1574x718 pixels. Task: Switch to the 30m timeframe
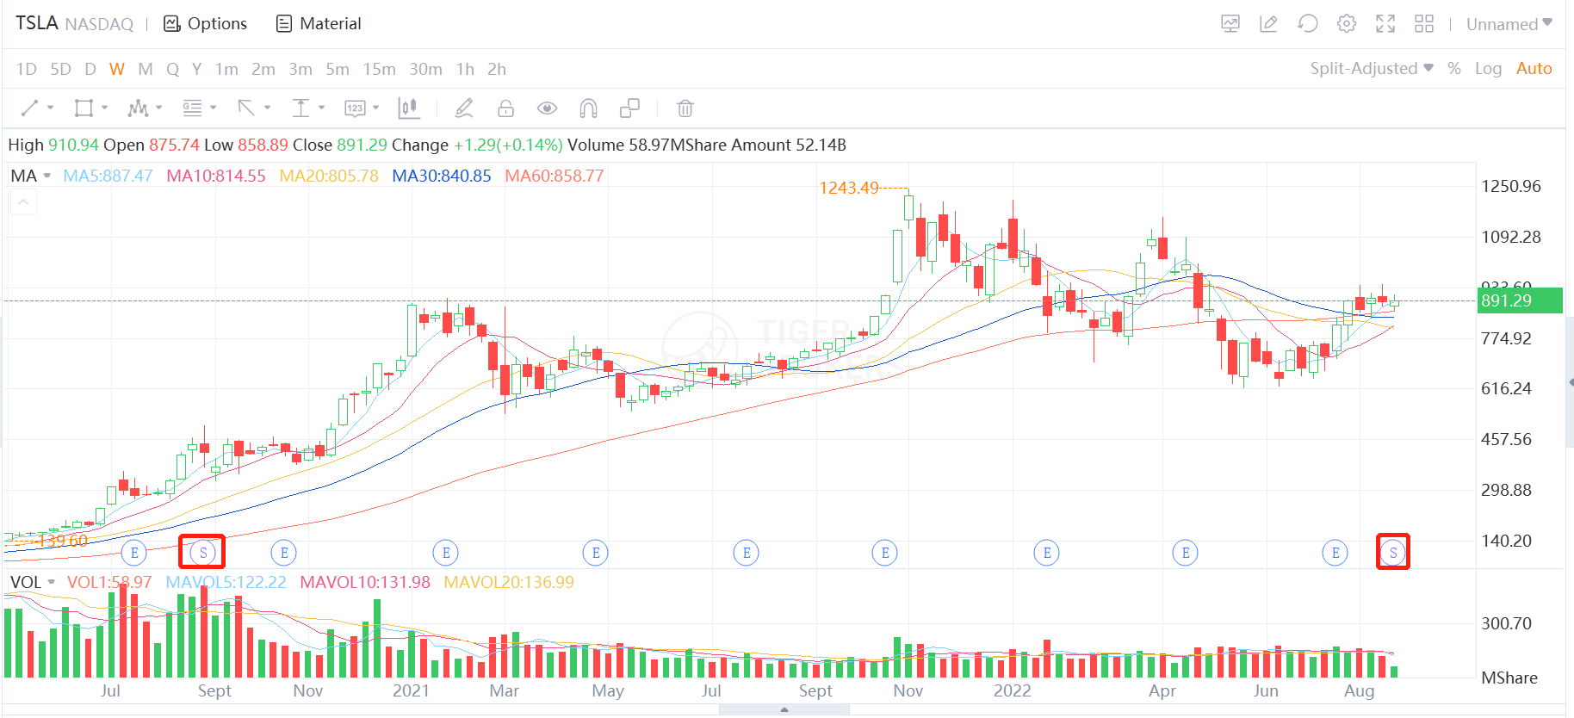(x=425, y=69)
